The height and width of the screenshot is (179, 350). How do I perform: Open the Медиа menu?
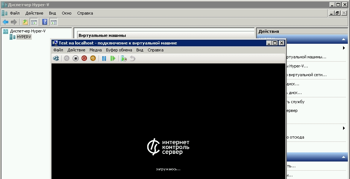coord(95,50)
